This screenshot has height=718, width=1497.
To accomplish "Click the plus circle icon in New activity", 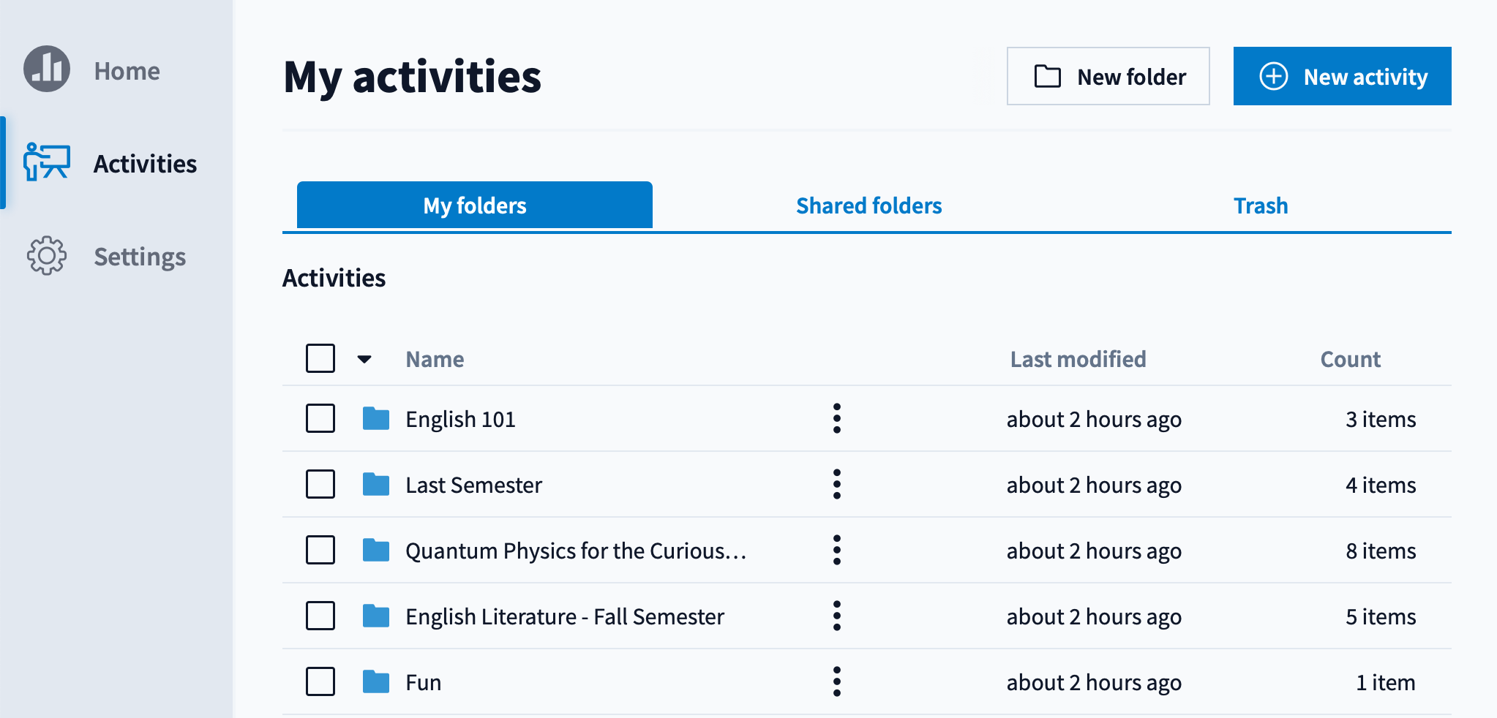I will (x=1274, y=76).
